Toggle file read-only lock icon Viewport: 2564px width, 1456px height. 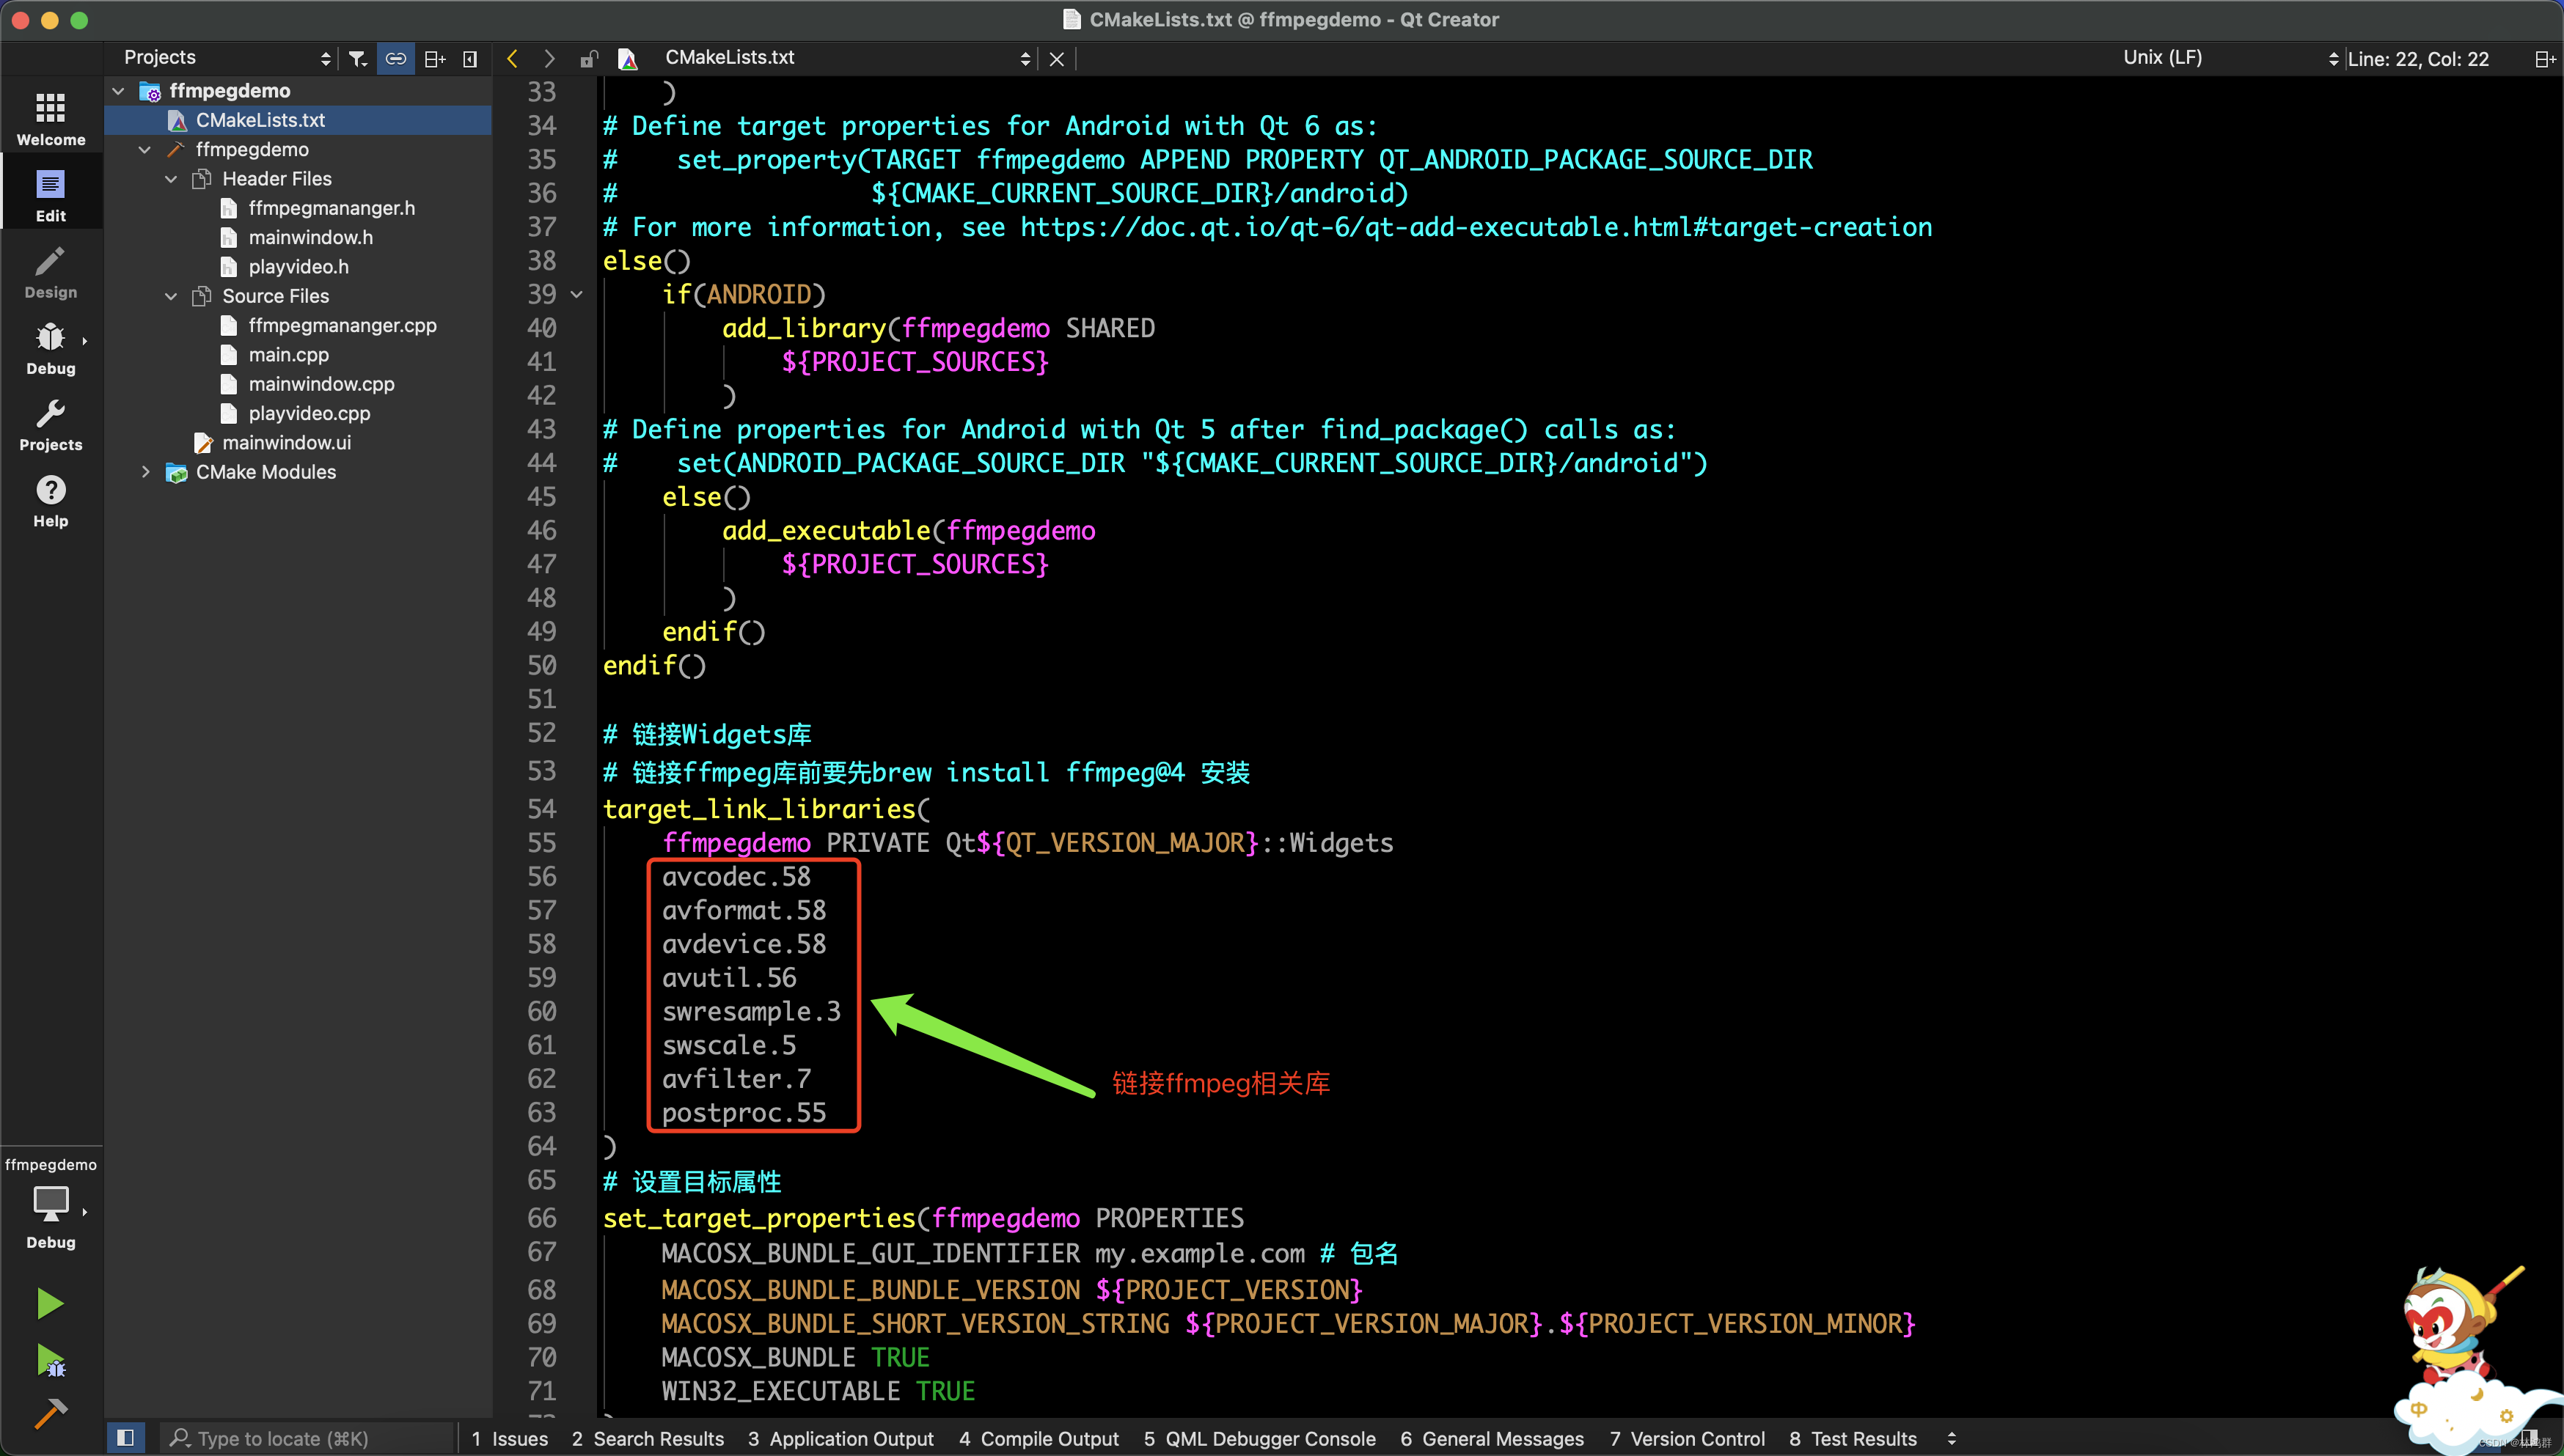coord(588,59)
